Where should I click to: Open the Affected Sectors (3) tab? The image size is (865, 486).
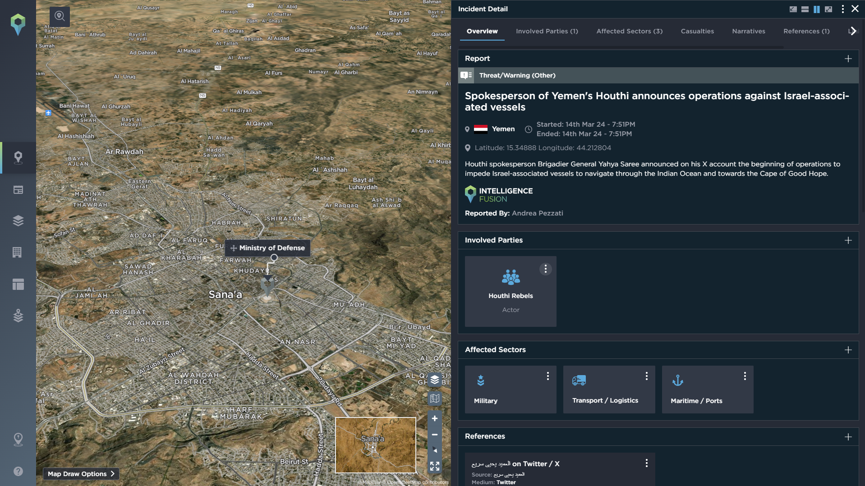pyautogui.click(x=630, y=31)
